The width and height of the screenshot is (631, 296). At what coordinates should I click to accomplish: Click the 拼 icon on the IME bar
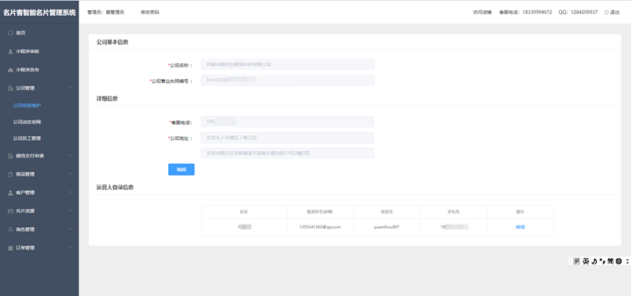click(x=576, y=261)
